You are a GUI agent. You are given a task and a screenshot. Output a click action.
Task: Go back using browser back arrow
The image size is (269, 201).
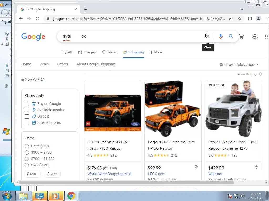pos(21,19)
